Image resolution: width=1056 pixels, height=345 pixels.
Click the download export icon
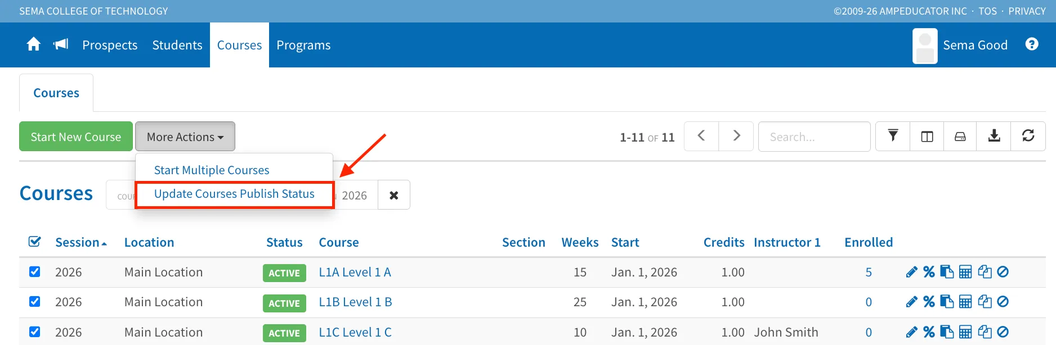[x=994, y=136]
